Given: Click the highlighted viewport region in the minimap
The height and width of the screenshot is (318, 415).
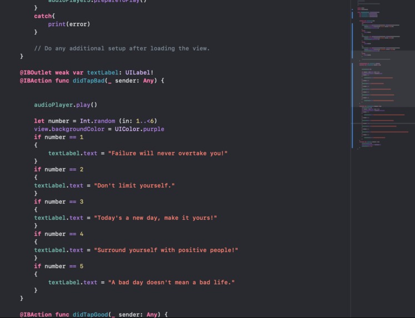Looking at the screenshot, I should pos(383,79).
